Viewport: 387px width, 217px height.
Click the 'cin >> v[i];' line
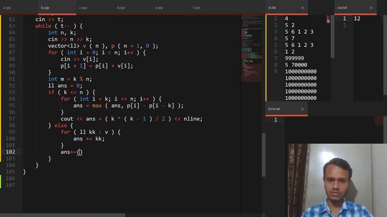click(79, 59)
